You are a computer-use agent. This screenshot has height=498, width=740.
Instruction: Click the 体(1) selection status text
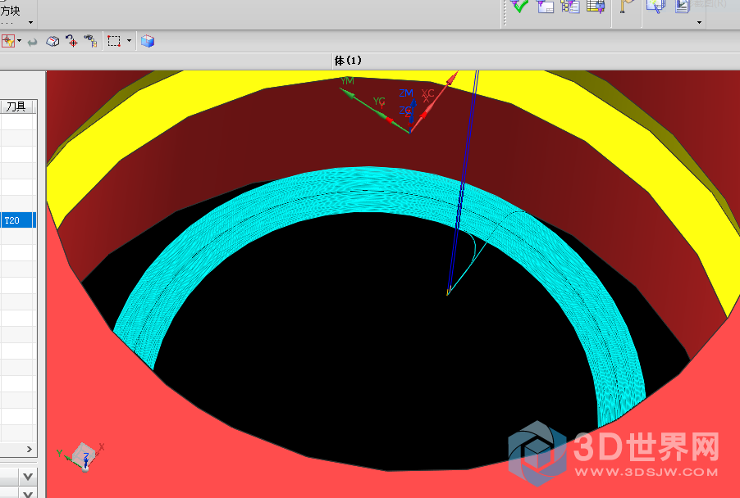[348, 61]
